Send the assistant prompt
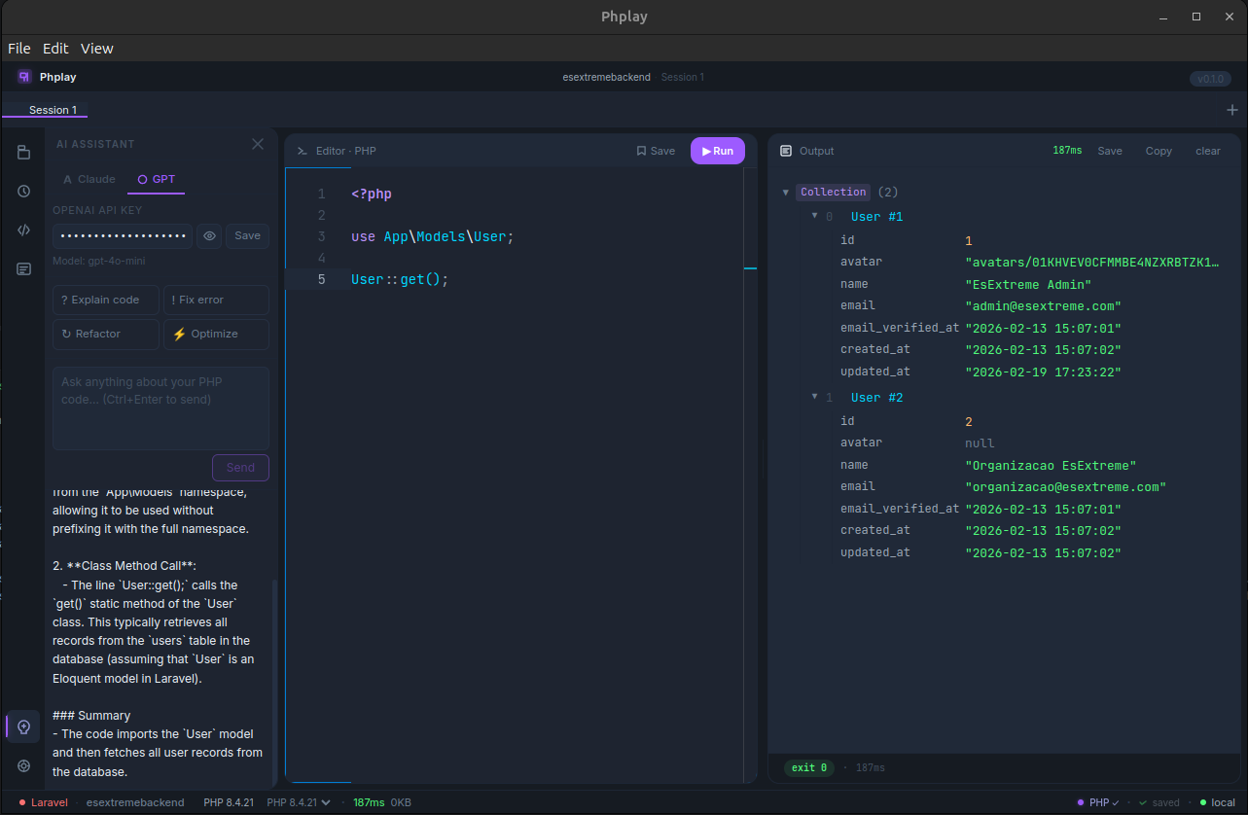 click(x=240, y=468)
